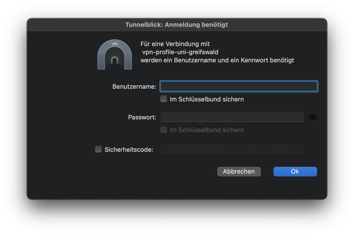Click the "Sicherheitscode:" label text

(129, 149)
